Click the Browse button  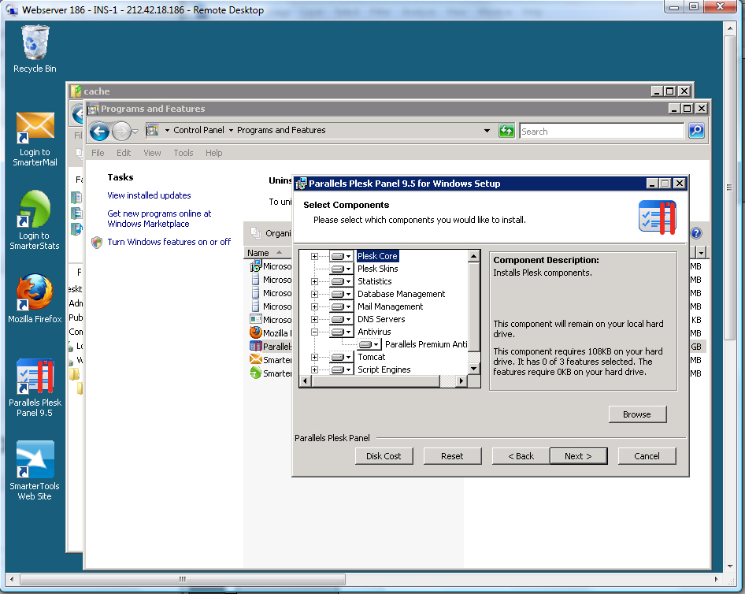coord(637,414)
